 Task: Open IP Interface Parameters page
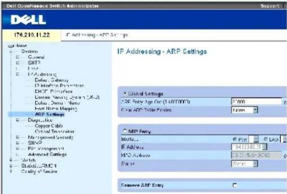point(59,86)
